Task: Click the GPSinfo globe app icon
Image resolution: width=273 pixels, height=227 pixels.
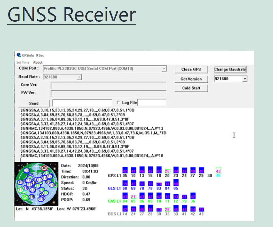Action: 19,55
